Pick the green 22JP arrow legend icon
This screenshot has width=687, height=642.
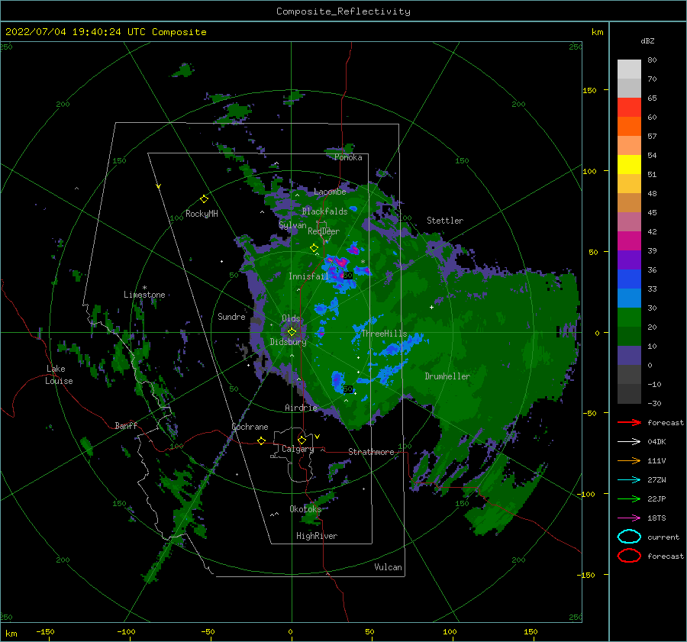click(629, 498)
